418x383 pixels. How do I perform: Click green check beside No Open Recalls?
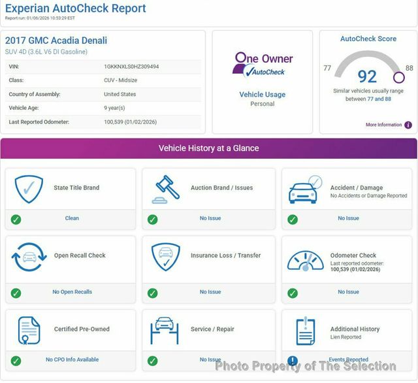16,293
